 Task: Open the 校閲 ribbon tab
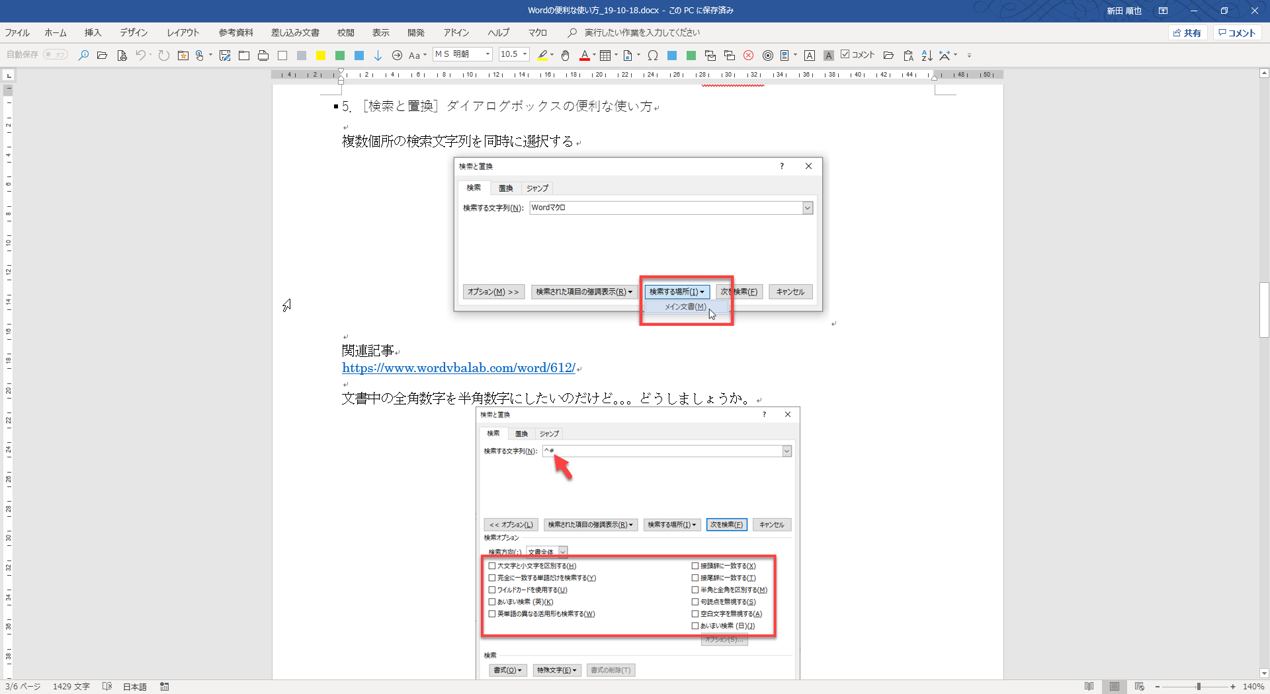pos(345,32)
